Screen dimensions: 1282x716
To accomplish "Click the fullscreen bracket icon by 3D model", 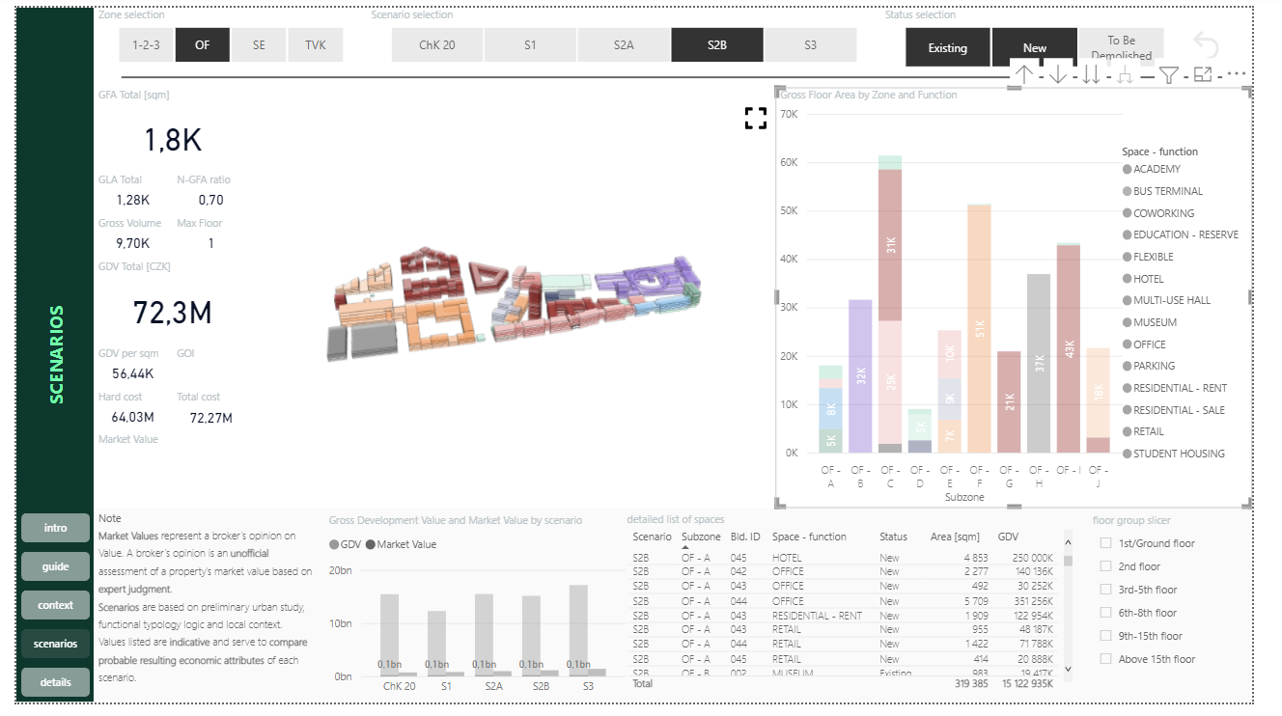I will pos(756,118).
